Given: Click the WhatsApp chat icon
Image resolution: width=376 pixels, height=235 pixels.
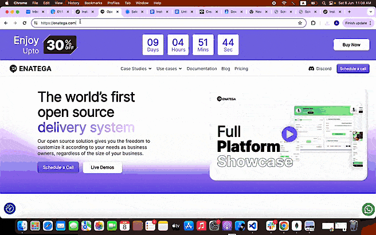Looking at the screenshot, I should [368, 210].
